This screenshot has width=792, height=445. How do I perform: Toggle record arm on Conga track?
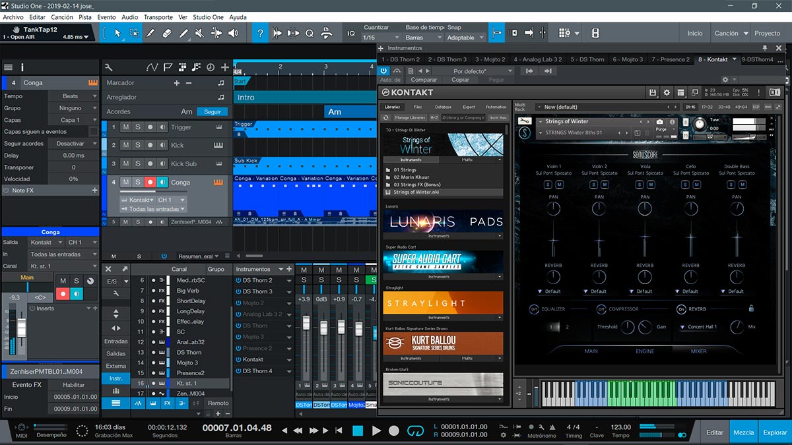point(150,182)
